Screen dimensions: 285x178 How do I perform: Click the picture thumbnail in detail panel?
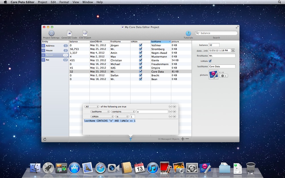[x=213, y=75]
